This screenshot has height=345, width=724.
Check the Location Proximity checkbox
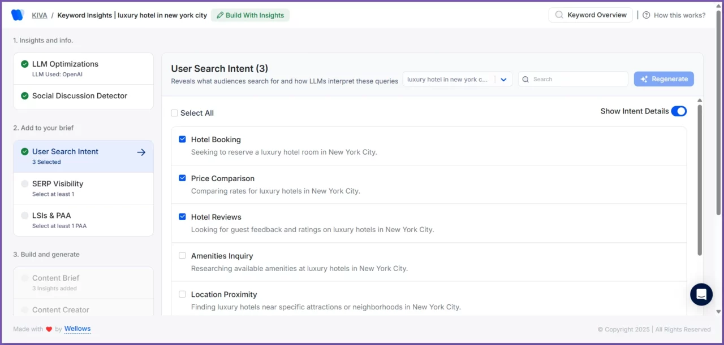[x=182, y=294]
